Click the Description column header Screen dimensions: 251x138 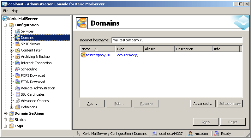193,49
